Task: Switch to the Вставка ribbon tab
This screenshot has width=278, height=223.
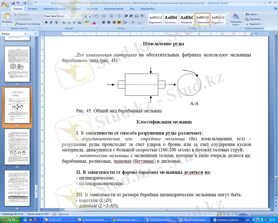Action: tap(32, 8)
